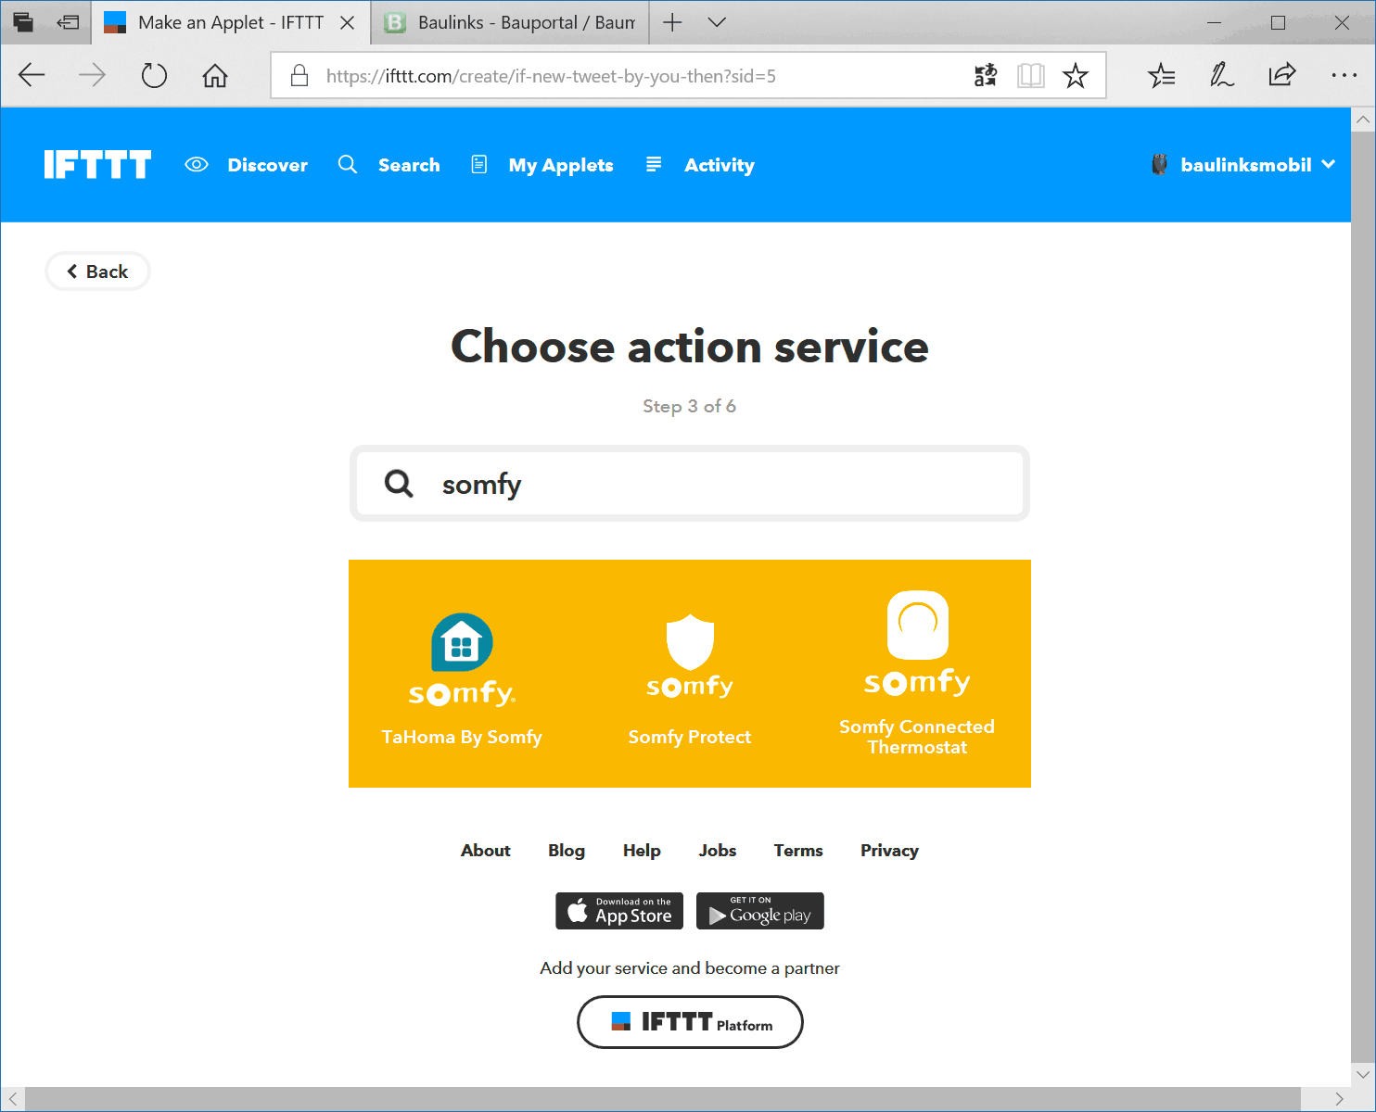Go to the browser home page icon
The height and width of the screenshot is (1112, 1376).
[215, 75]
